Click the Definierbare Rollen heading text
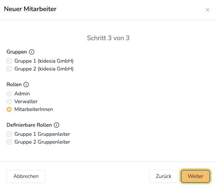The image size is (217, 190). point(29,125)
